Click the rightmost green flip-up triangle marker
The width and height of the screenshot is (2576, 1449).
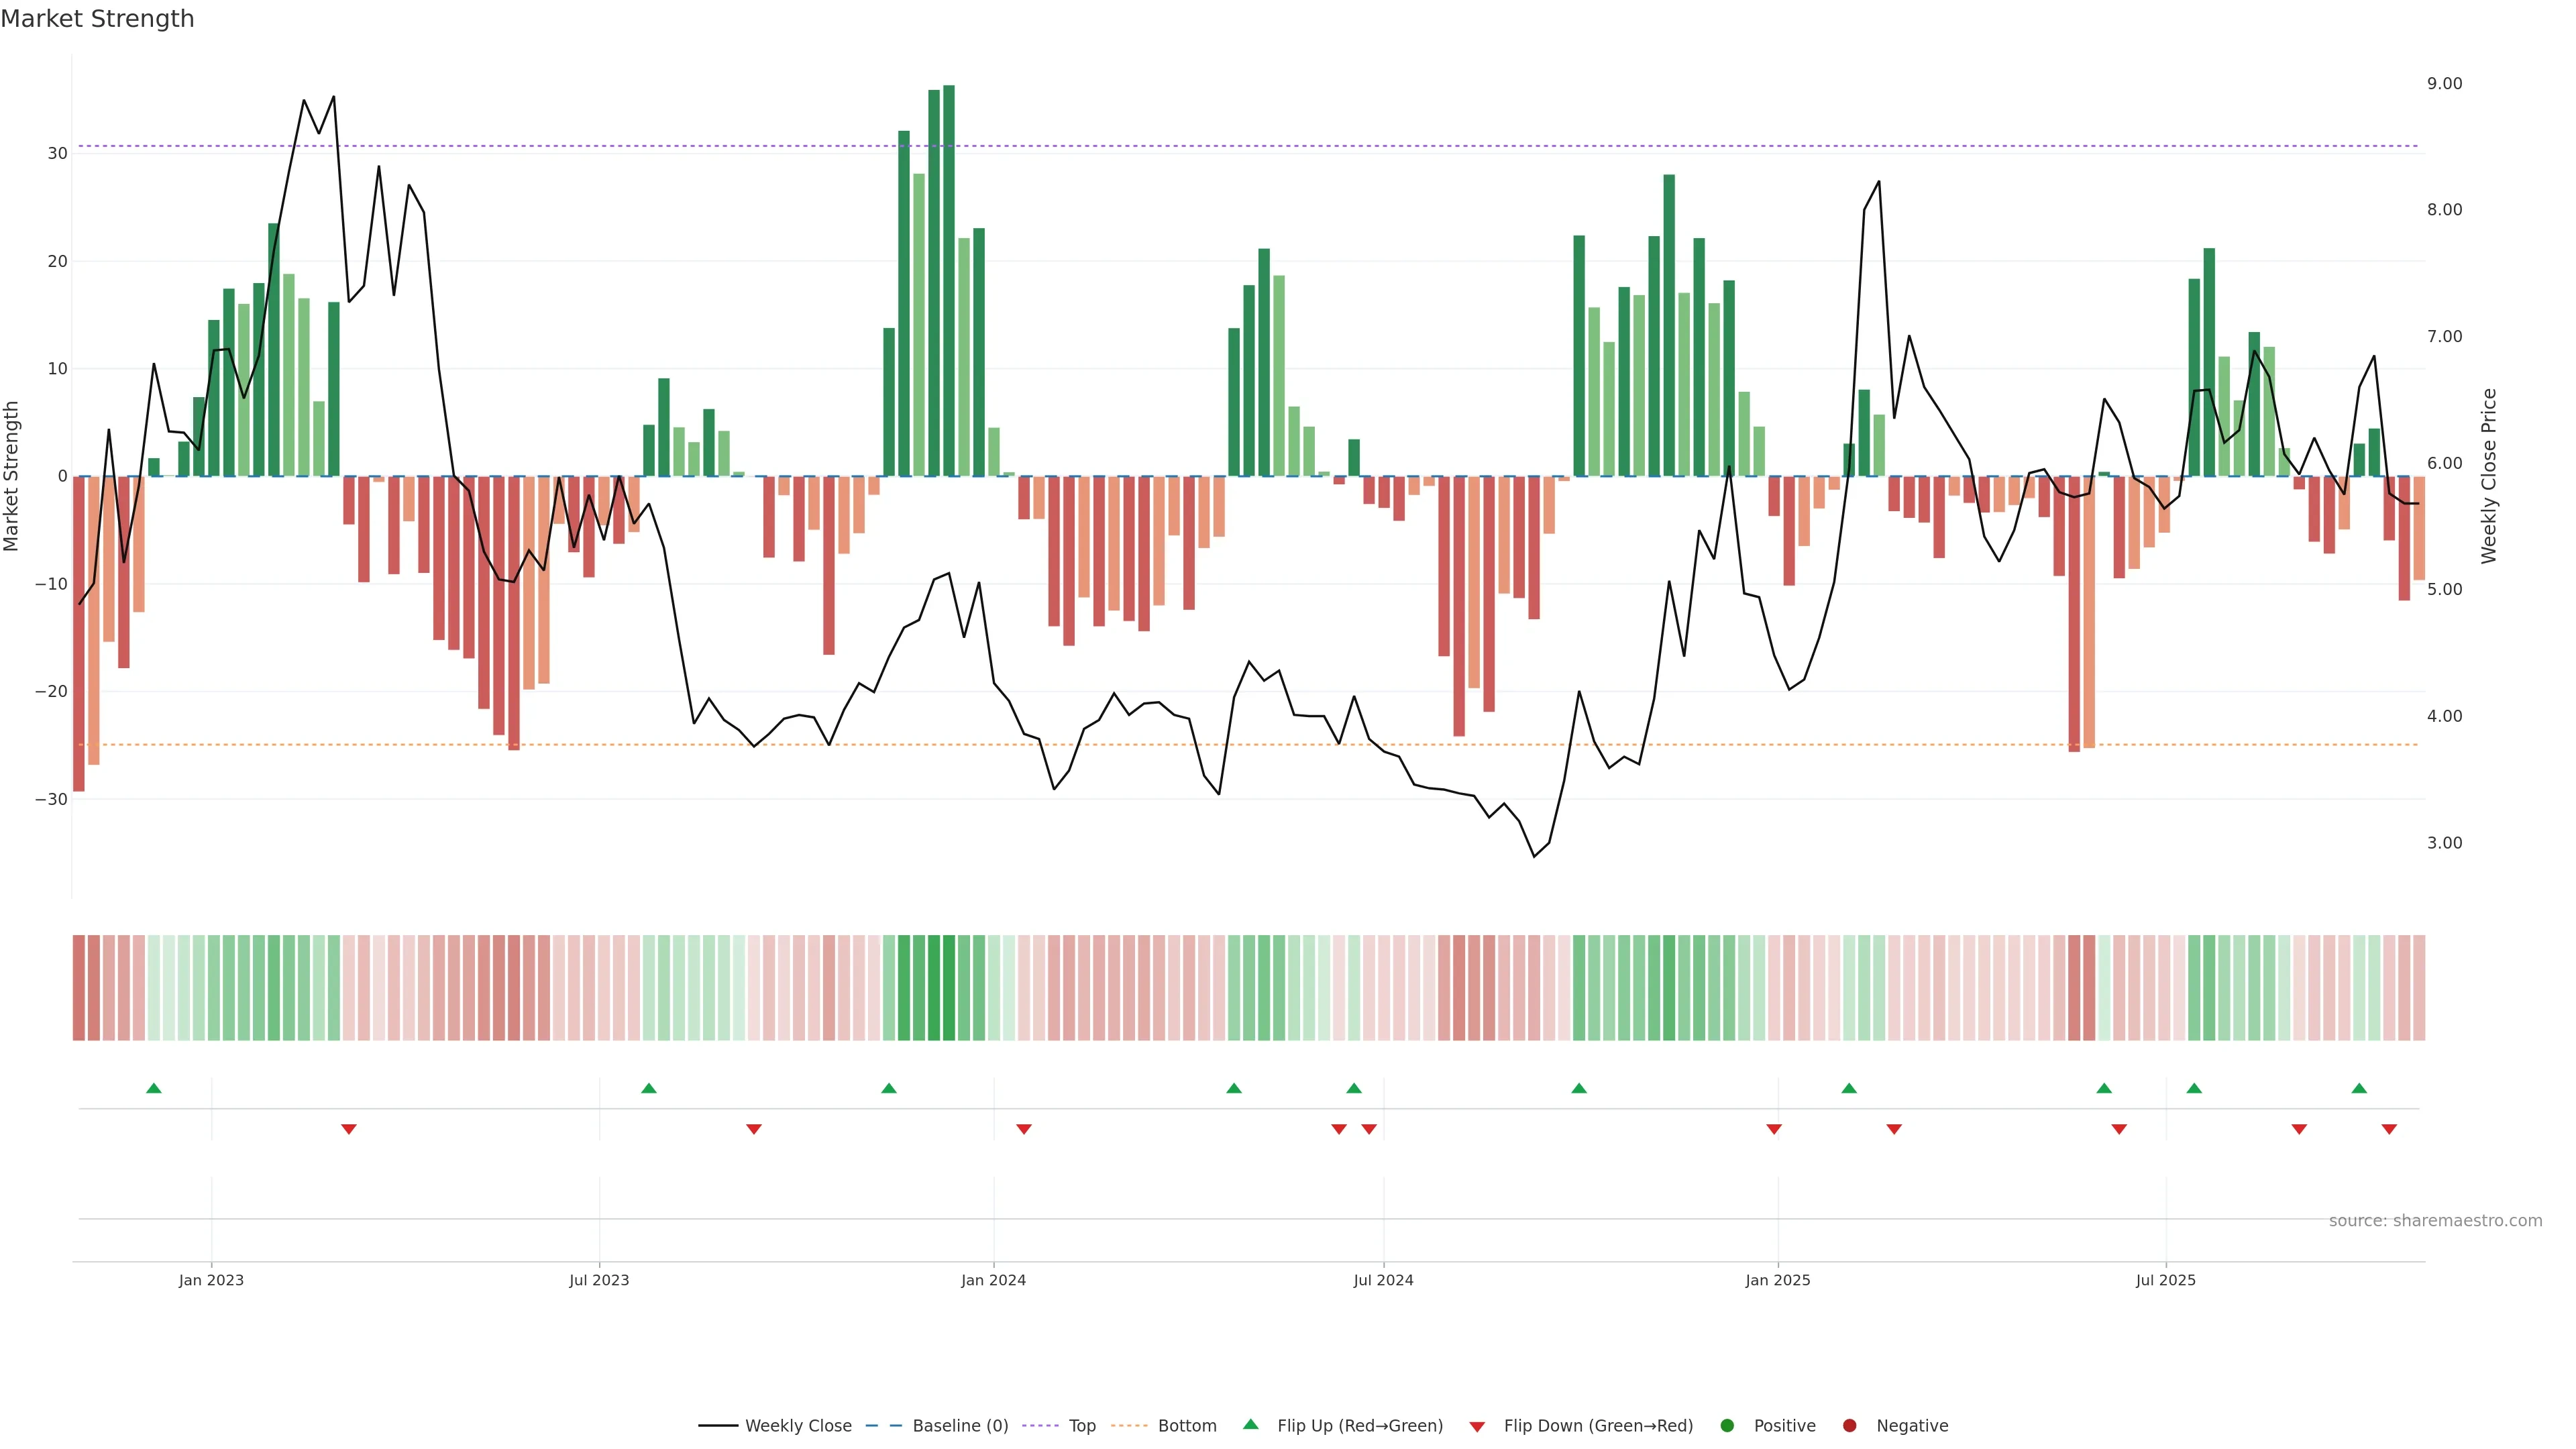tap(2359, 1088)
